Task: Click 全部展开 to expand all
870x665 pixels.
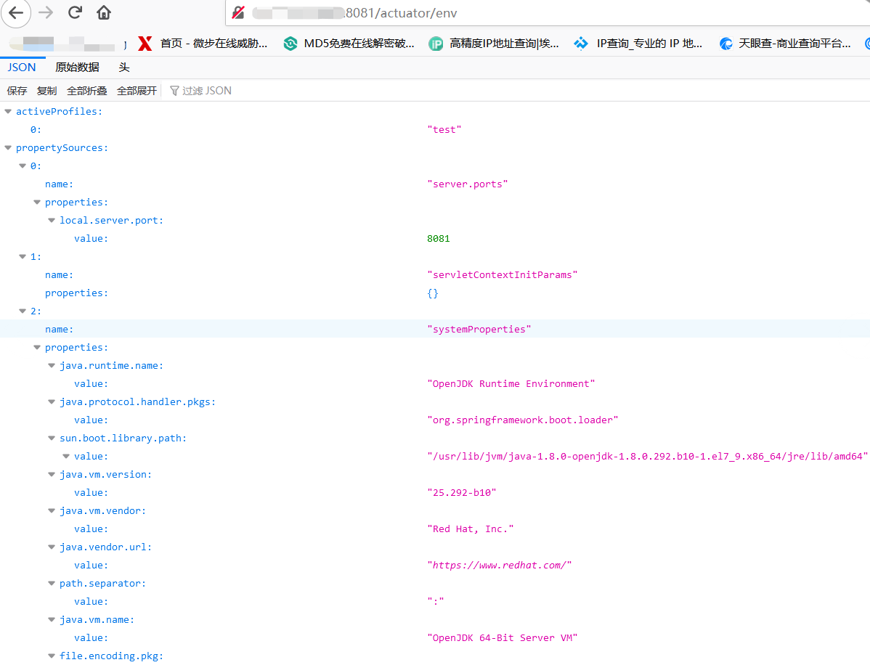Action: point(137,91)
